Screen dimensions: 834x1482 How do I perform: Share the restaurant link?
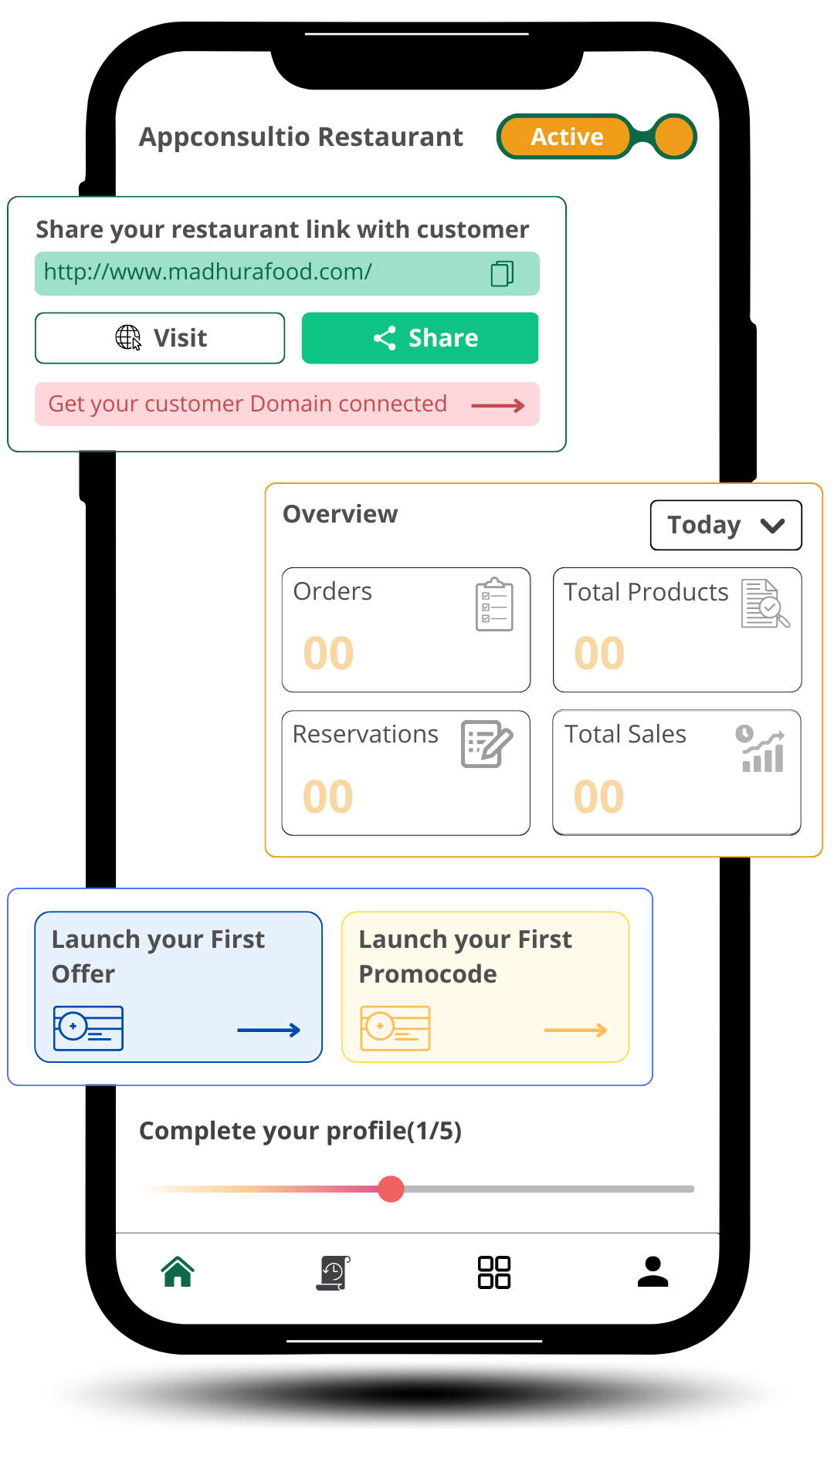click(x=420, y=338)
